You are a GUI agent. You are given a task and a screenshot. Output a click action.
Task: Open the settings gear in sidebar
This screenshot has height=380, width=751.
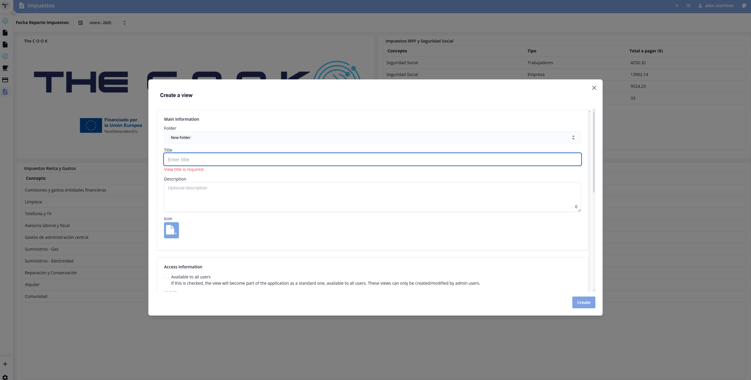pyautogui.click(x=5, y=377)
